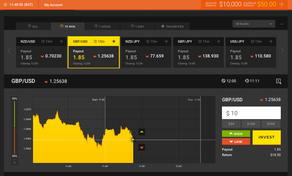Click the sentiment gauge on the chart's left

tap(14, 127)
